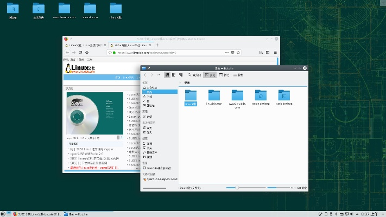Open the Firefox hamburger menu
The image size is (386, 217).
click(275, 52)
